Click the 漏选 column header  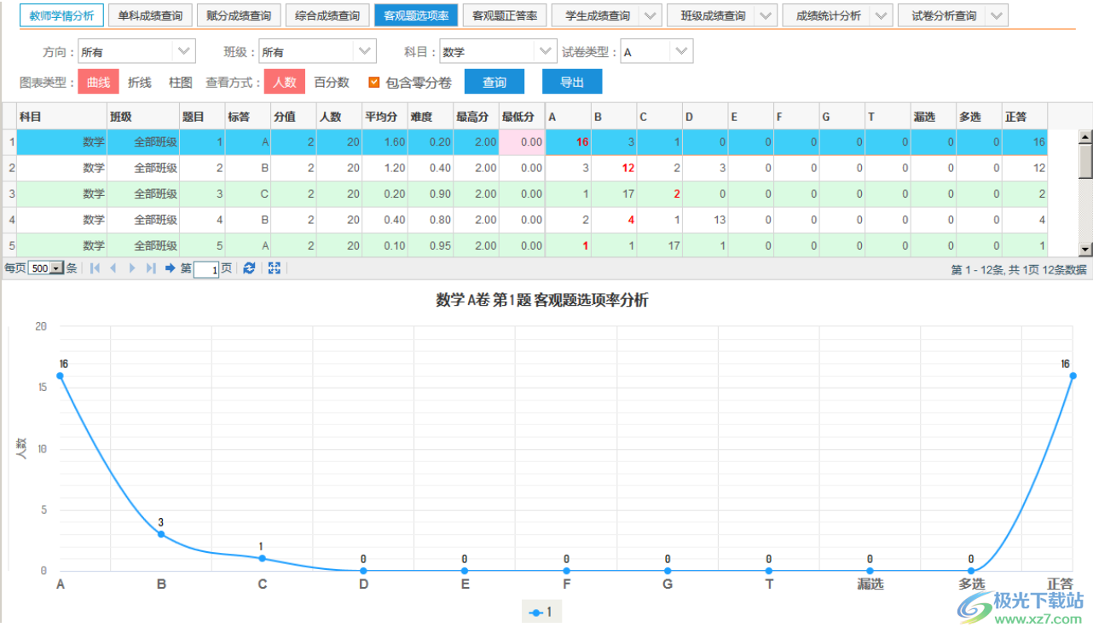pos(934,116)
